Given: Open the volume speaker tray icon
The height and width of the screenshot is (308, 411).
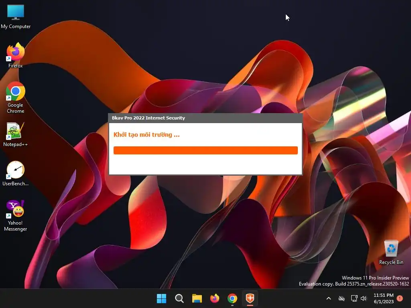Looking at the screenshot, I should tap(364, 298).
